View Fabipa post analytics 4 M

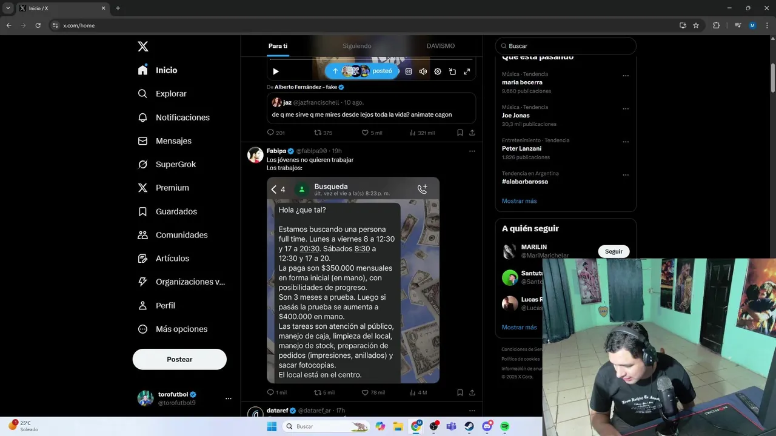click(x=418, y=392)
